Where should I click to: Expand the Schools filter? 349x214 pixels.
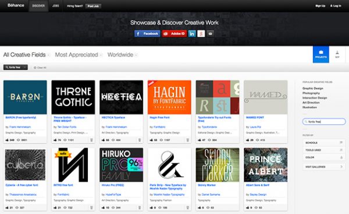(x=324, y=143)
